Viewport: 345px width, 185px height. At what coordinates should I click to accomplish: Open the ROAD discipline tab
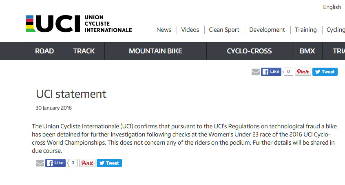coord(44,51)
